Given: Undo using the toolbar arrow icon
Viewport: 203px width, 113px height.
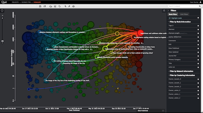Looking at the screenshot, I should pyautogui.click(x=65, y=6).
